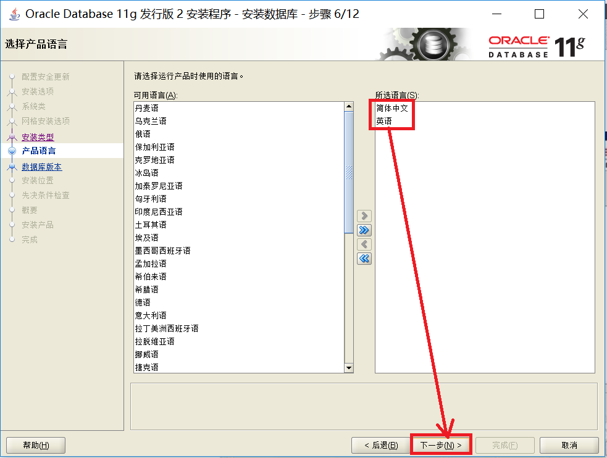Select 埃及语 in available languages
Viewport: 607px width, 458px height.
click(239, 238)
